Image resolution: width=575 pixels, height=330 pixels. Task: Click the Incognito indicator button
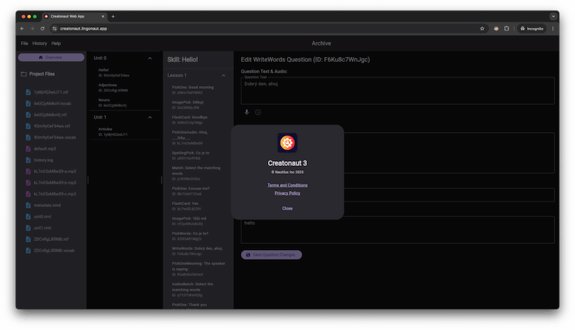tap(532, 28)
